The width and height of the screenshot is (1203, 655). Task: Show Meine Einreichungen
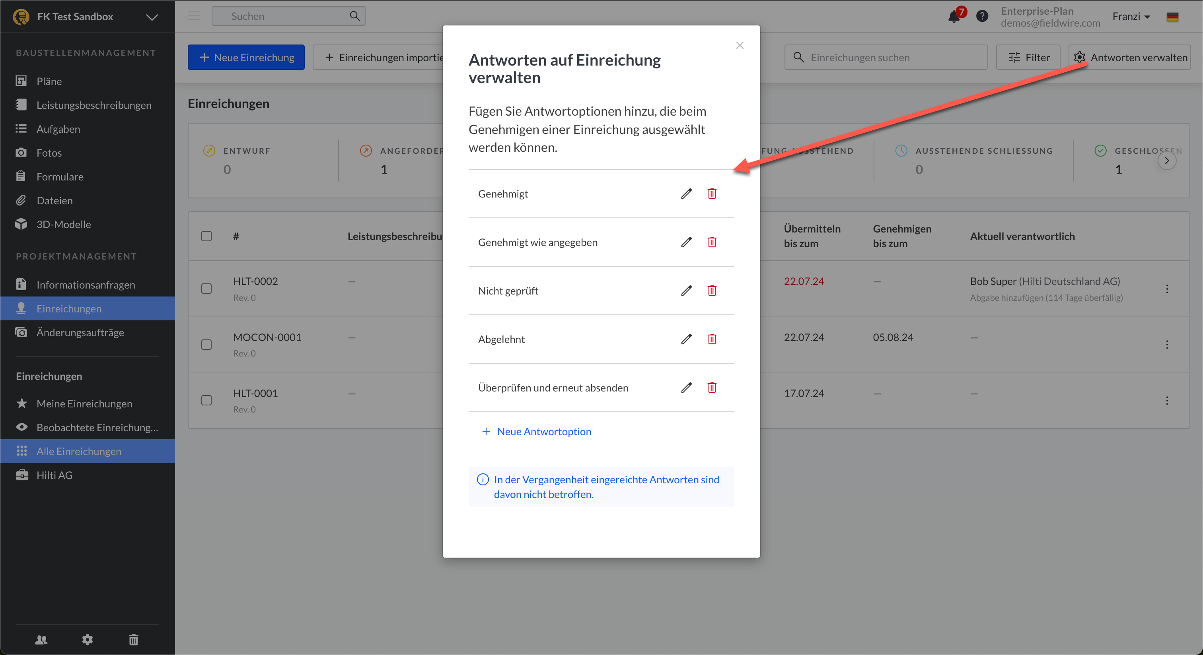88,403
